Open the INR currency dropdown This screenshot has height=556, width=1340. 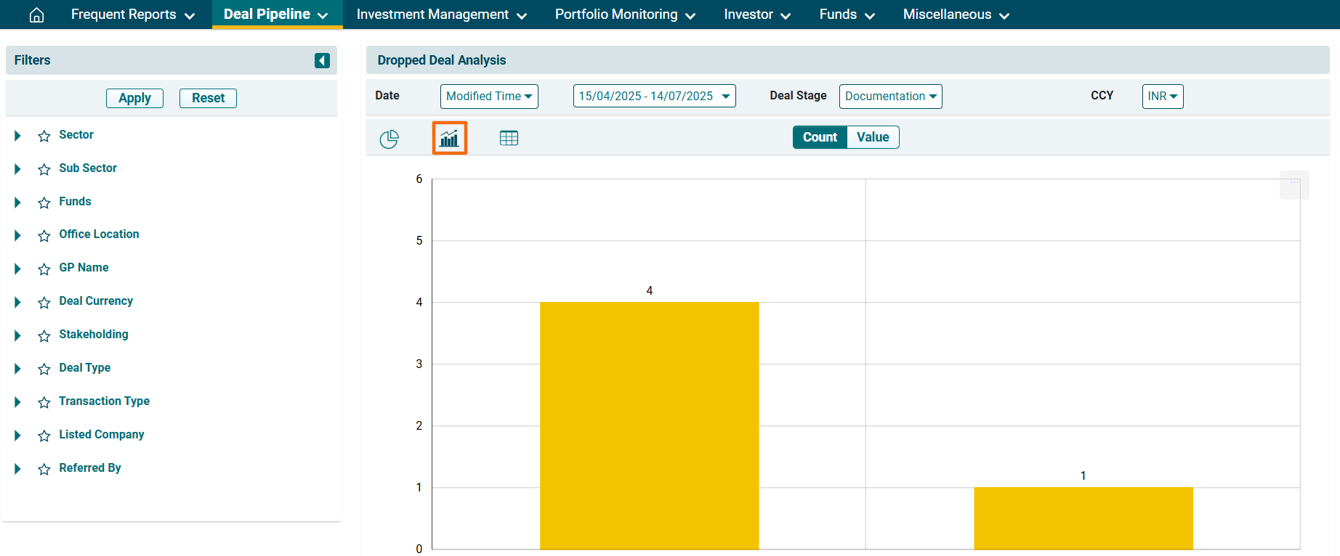1162,96
